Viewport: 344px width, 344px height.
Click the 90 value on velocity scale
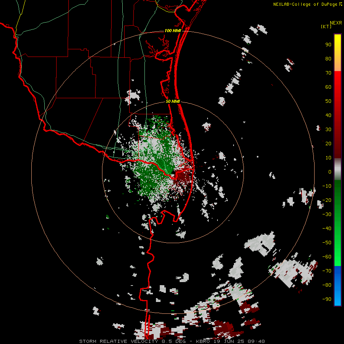328,45
